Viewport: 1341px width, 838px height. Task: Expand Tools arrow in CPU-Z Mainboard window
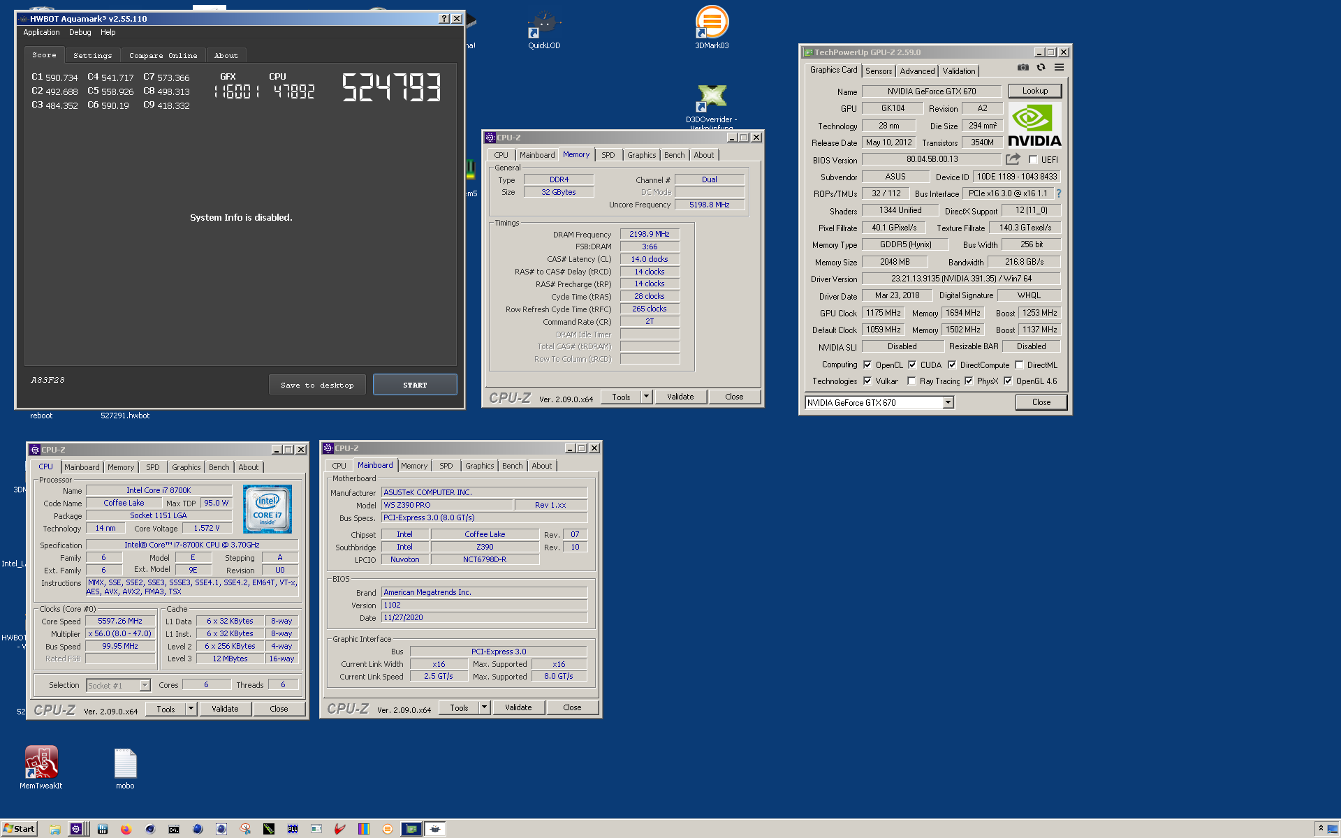(484, 707)
